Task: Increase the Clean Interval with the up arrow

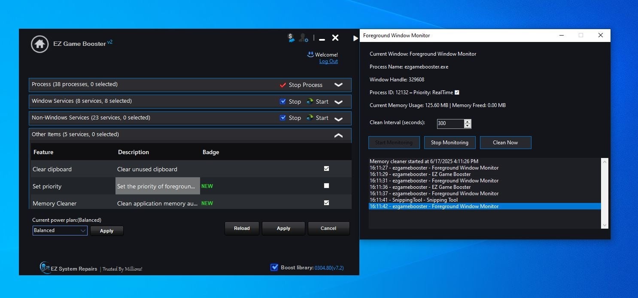Action: 468,122
